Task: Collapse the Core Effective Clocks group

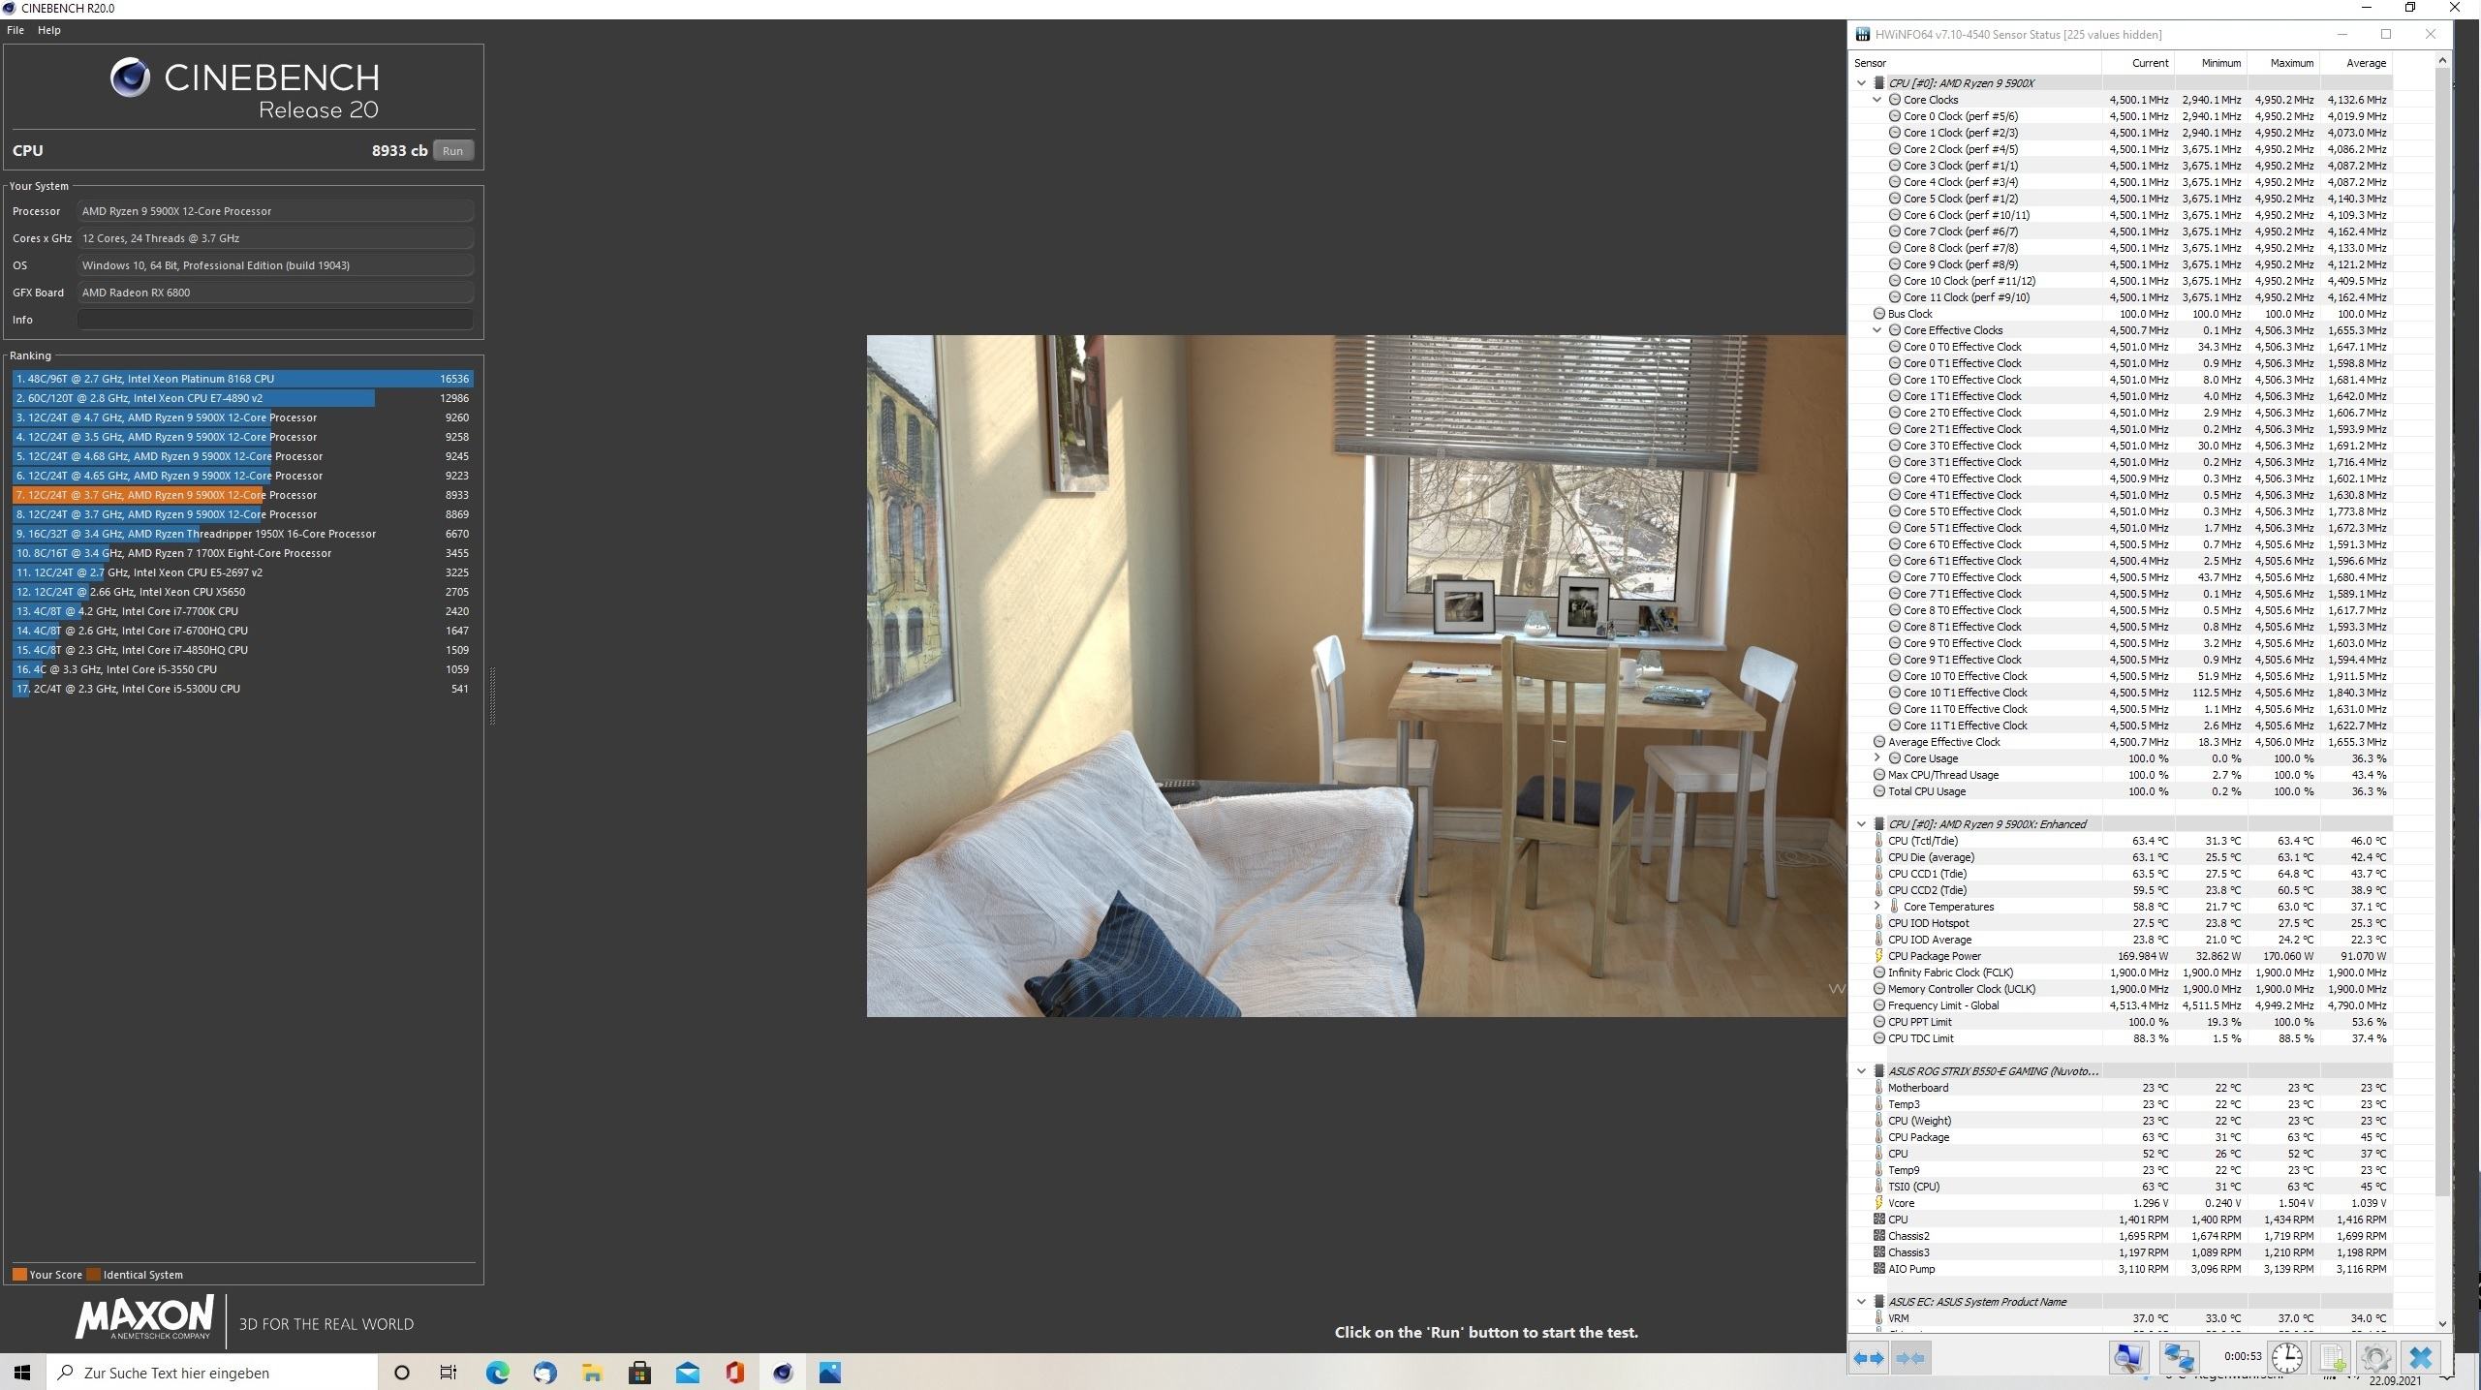Action: pos(1876,330)
